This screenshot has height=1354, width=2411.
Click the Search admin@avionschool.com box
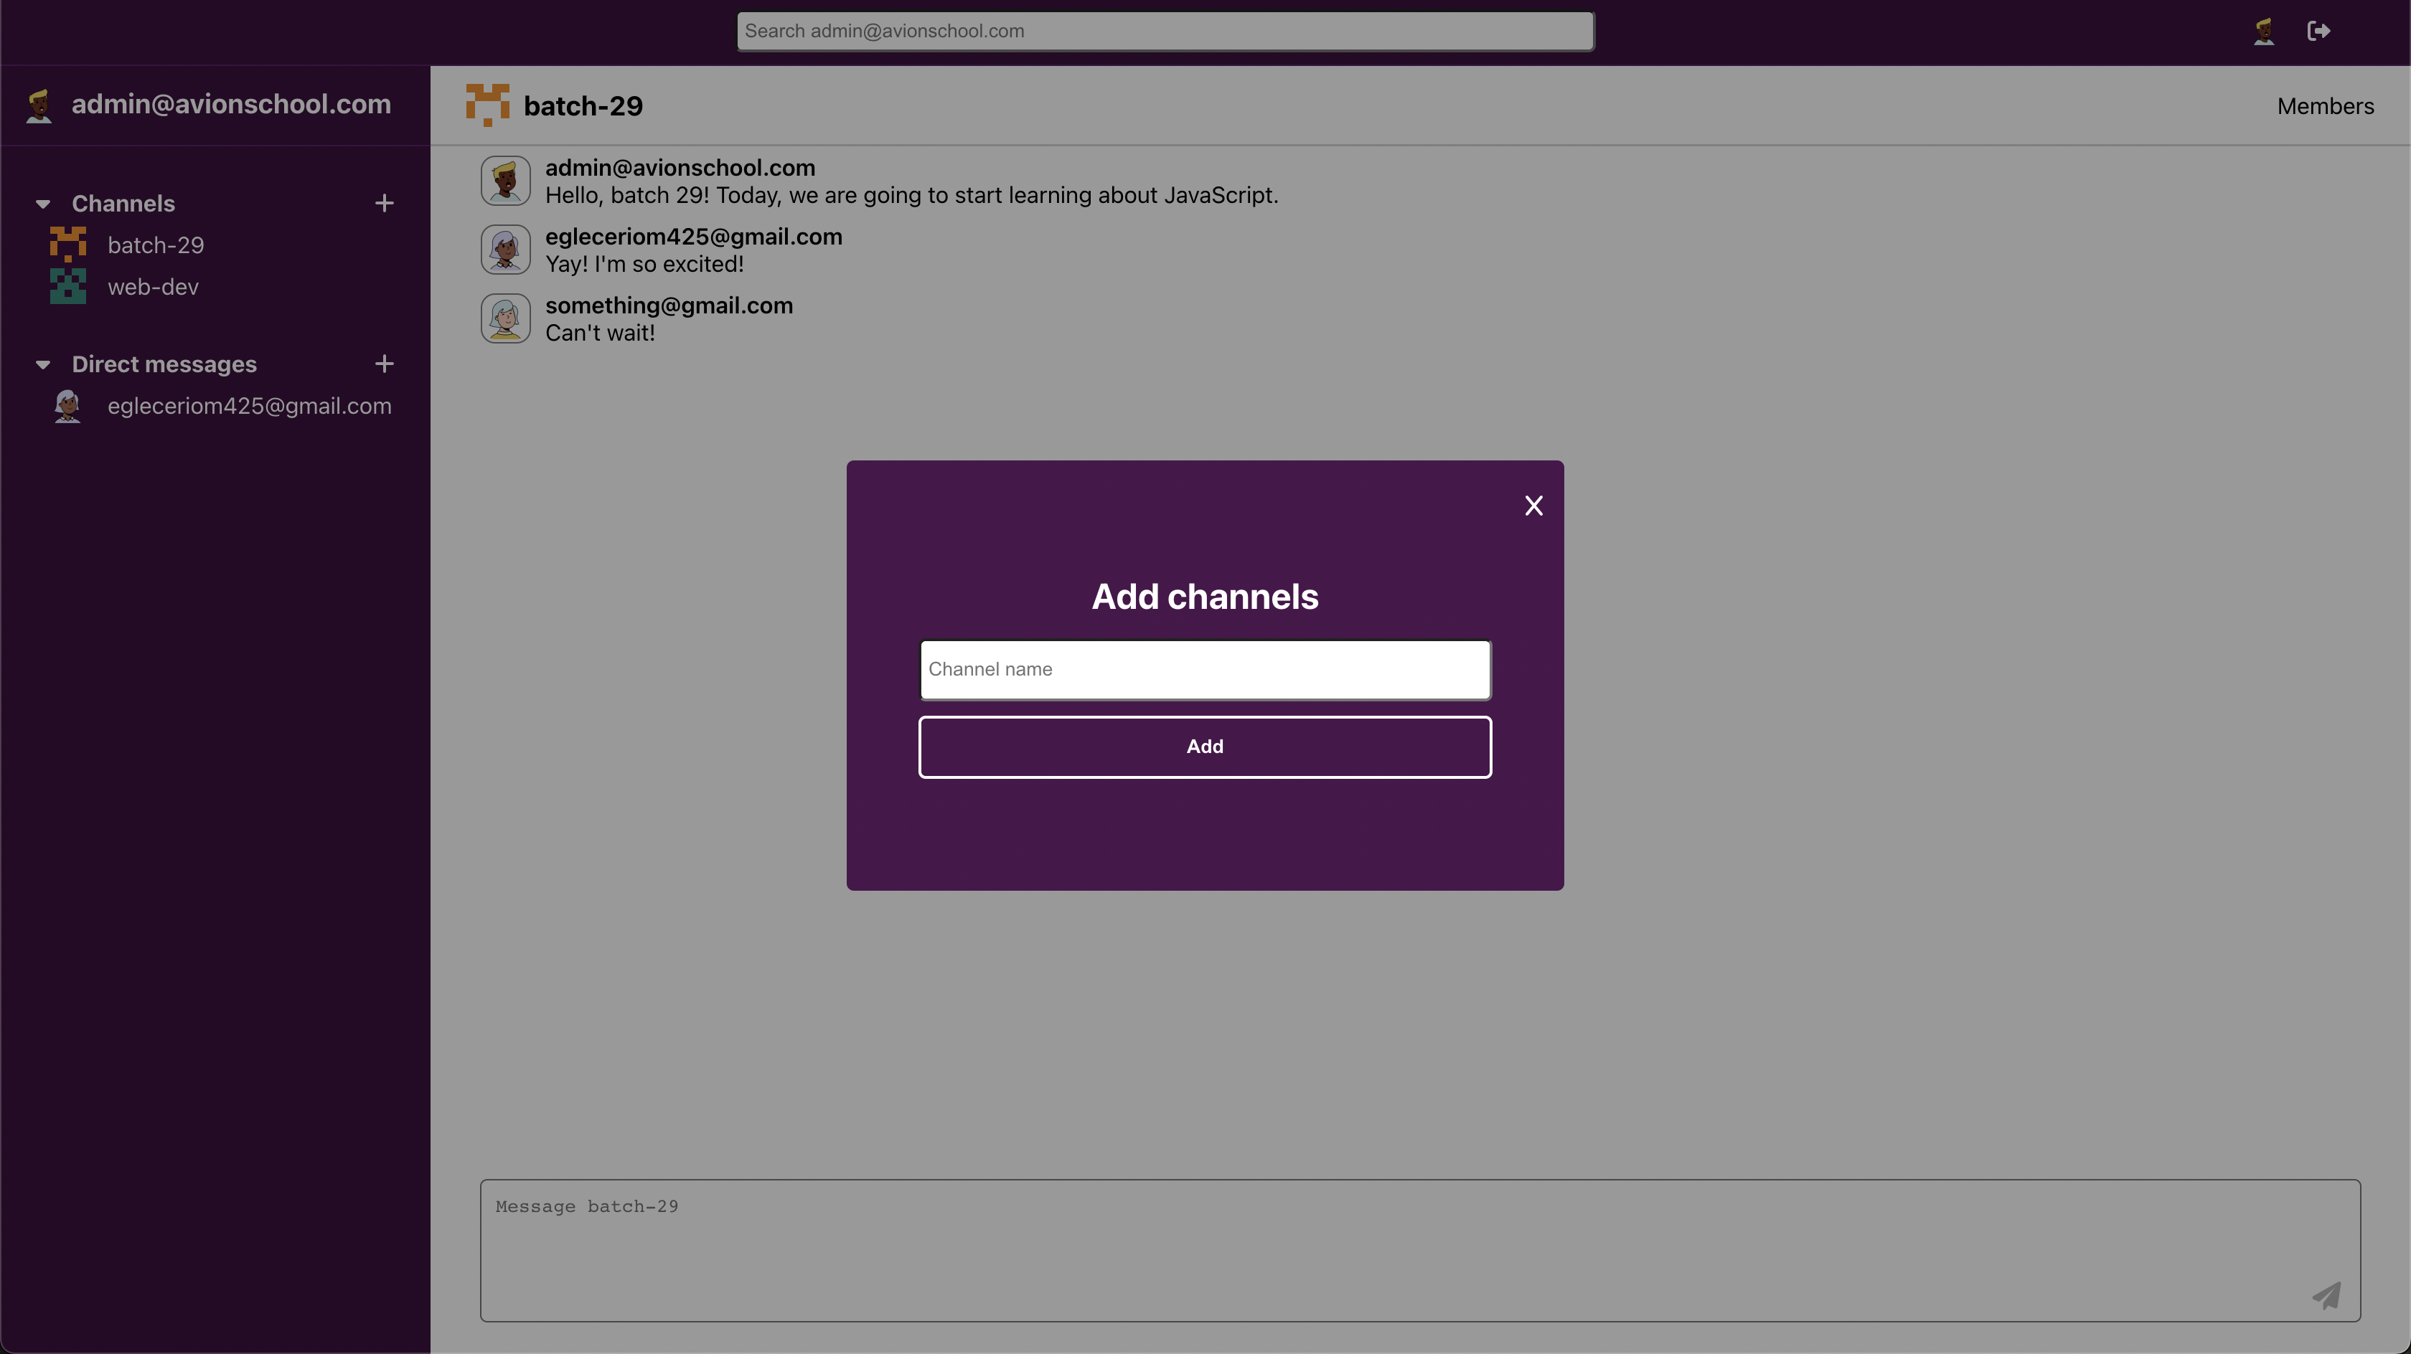1165,32
